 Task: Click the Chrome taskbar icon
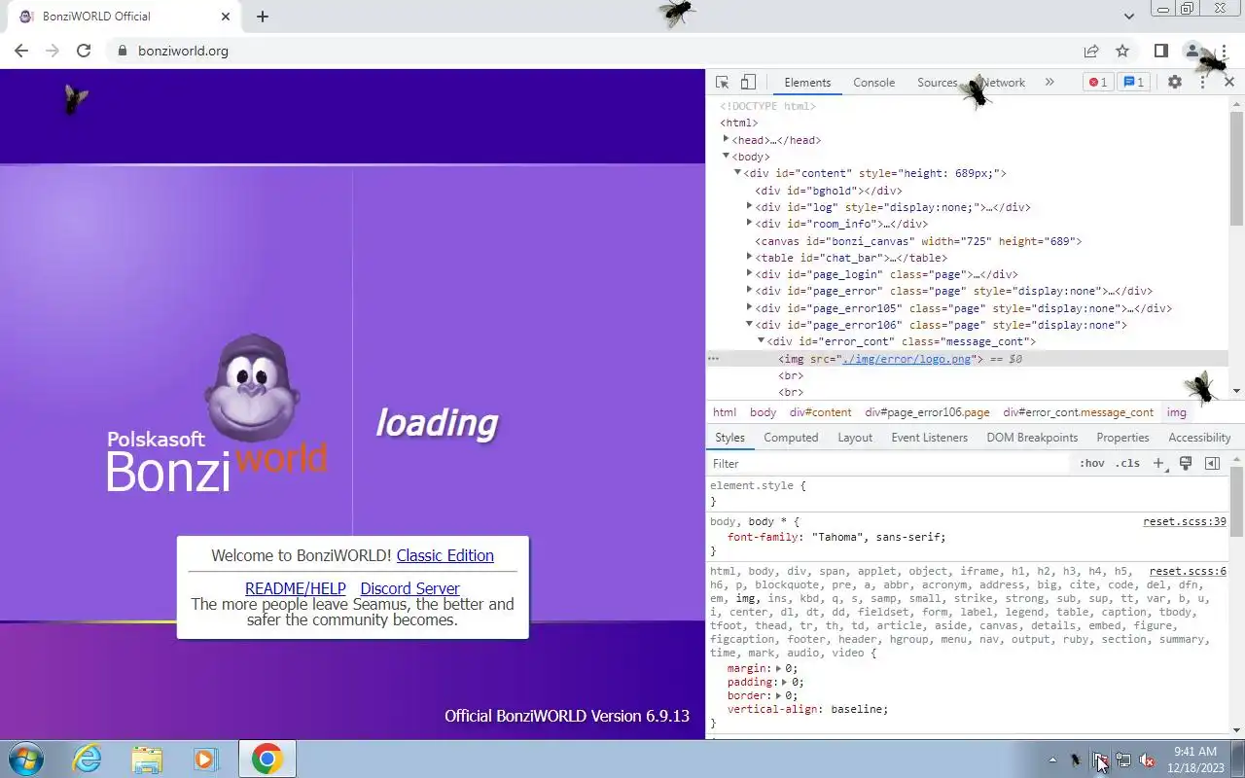pos(267,759)
